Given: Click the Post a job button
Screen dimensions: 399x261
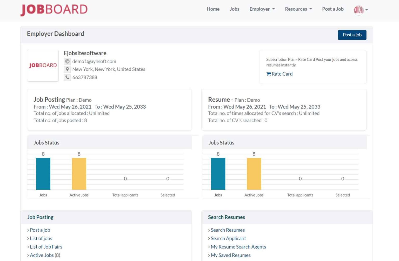Looking at the screenshot, I should coord(352,35).
